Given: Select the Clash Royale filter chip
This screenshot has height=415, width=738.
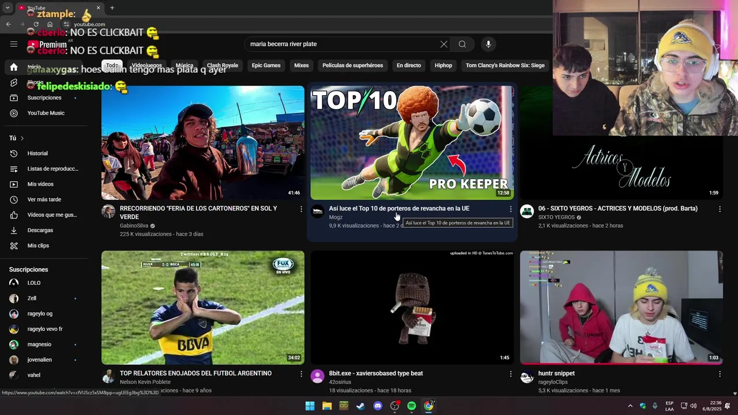Looking at the screenshot, I should tap(223, 66).
